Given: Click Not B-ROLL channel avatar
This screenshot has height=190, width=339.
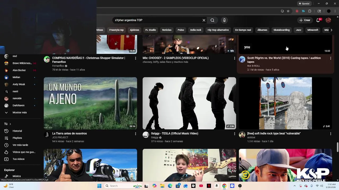Looking at the screenshot, I should (242, 59).
